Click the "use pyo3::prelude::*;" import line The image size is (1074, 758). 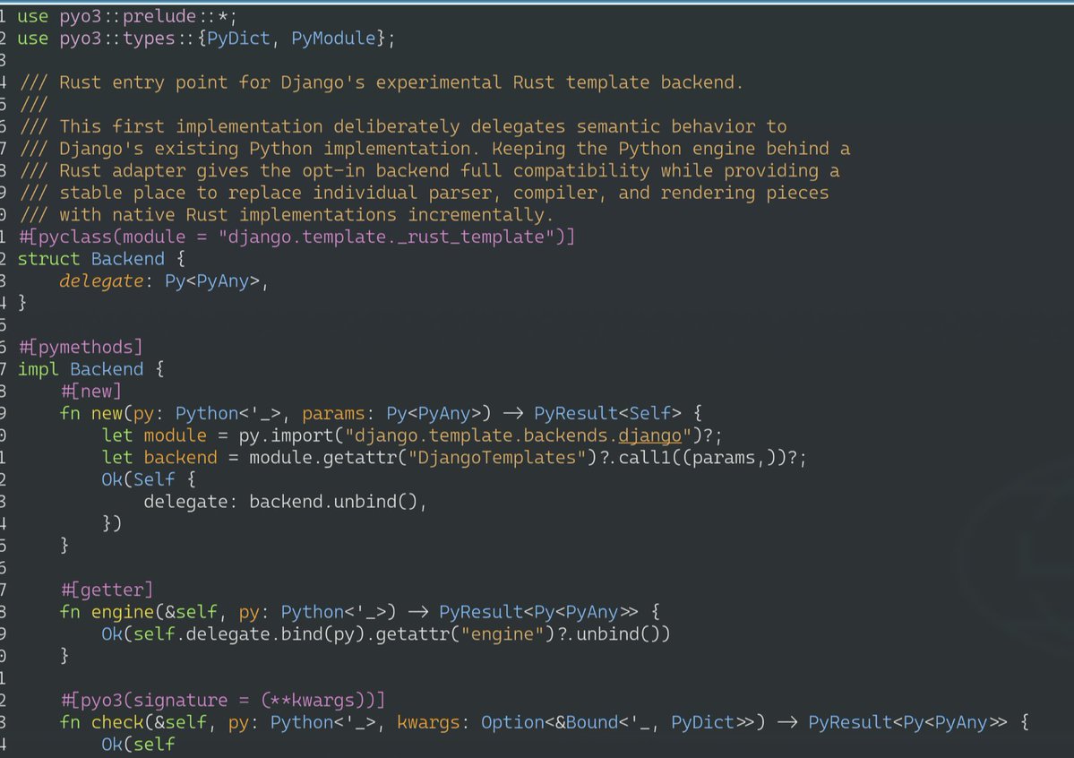coord(126,16)
